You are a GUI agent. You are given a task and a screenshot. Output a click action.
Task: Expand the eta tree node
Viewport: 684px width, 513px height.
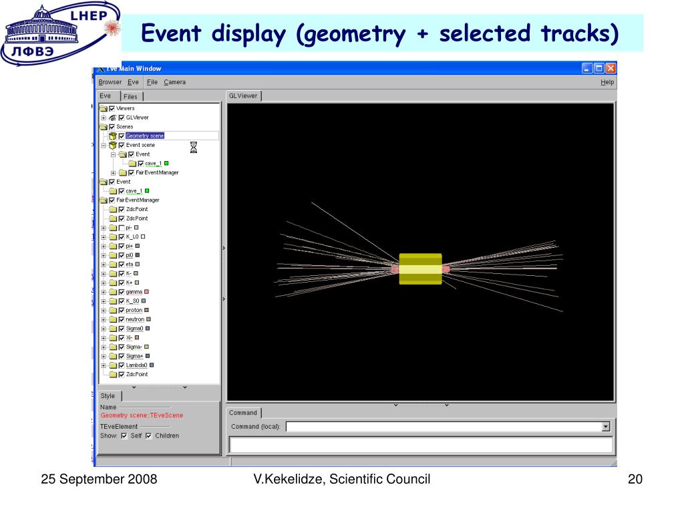coord(104,265)
